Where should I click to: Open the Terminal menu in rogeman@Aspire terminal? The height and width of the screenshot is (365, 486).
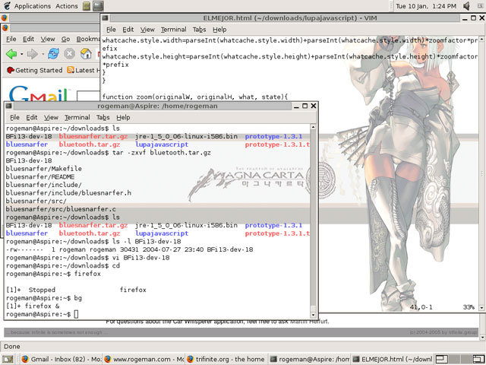(77, 117)
